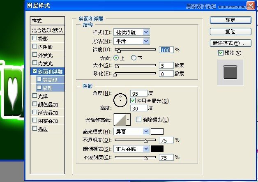Click the 不透明度(C) slider handle
Viewport: 258px width, 182px height.
click(145, 158)
